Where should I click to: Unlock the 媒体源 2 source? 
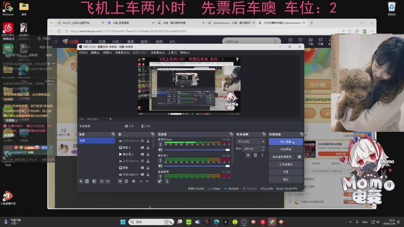coord(148,154)
